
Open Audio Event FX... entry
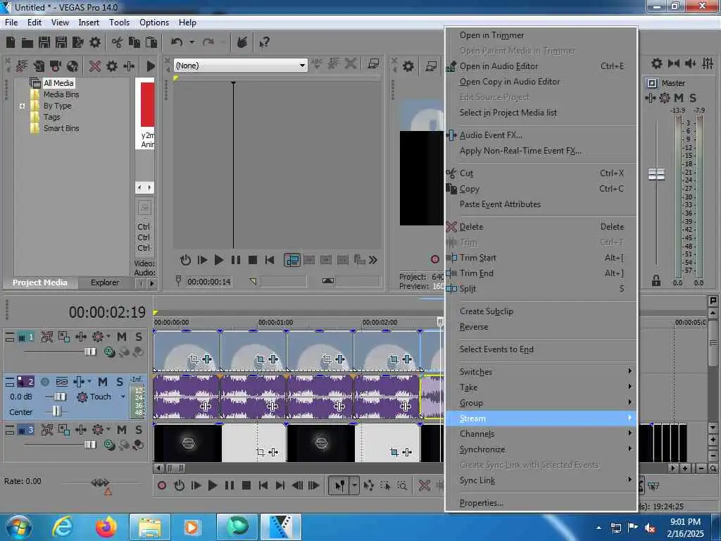coord(541,135)
